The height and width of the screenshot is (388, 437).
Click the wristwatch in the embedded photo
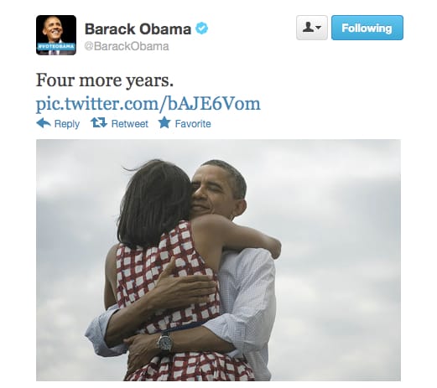coord(165,342)
